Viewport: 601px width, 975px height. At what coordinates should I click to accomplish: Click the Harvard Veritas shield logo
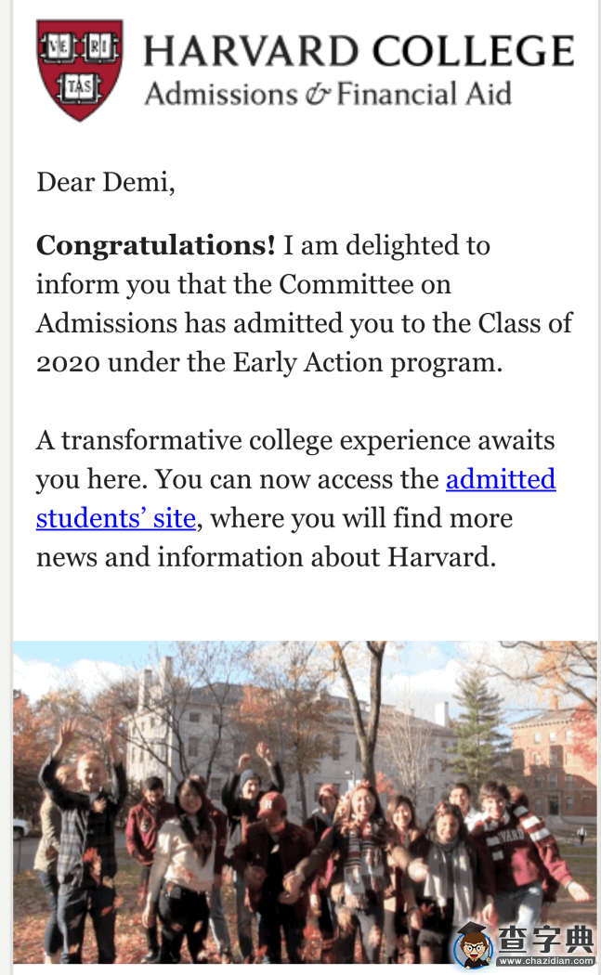click(x=80, y=71)
